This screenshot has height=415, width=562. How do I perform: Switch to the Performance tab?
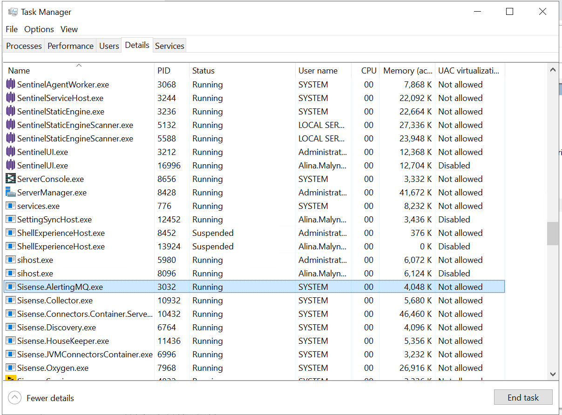pyautogui.click(x=70, y=46)
